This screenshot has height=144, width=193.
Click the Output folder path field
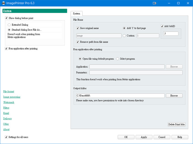pos(120,96)
